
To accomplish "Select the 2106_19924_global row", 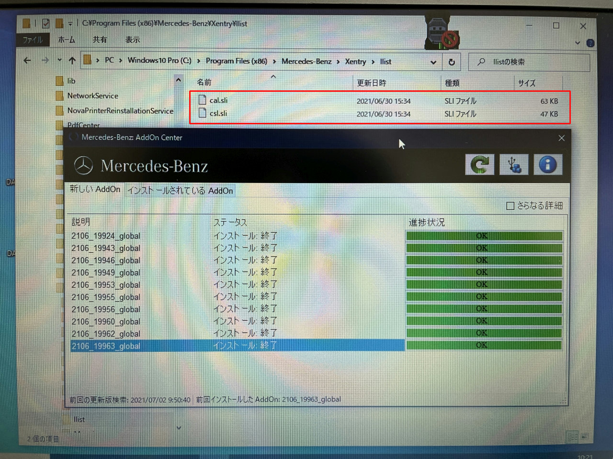I will (237, 236).
